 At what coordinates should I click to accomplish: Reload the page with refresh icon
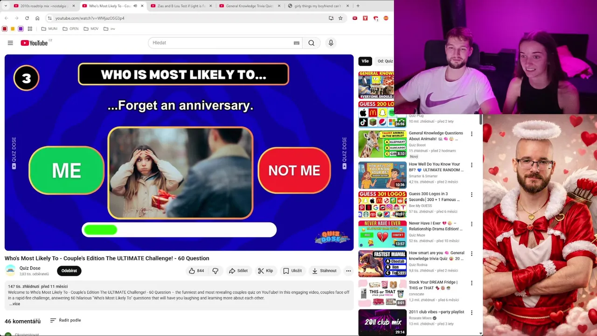pyautogui.click(x=27, y=18)
